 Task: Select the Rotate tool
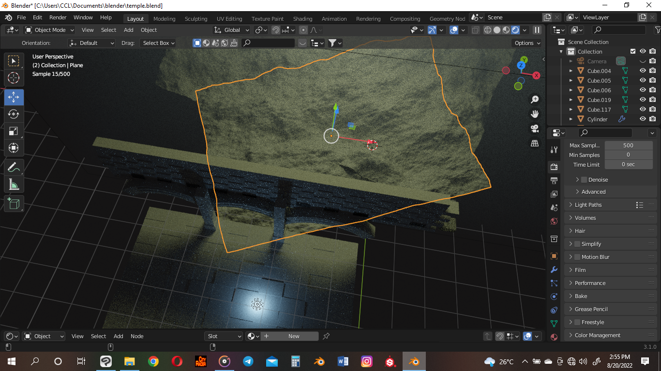(14, 114)
